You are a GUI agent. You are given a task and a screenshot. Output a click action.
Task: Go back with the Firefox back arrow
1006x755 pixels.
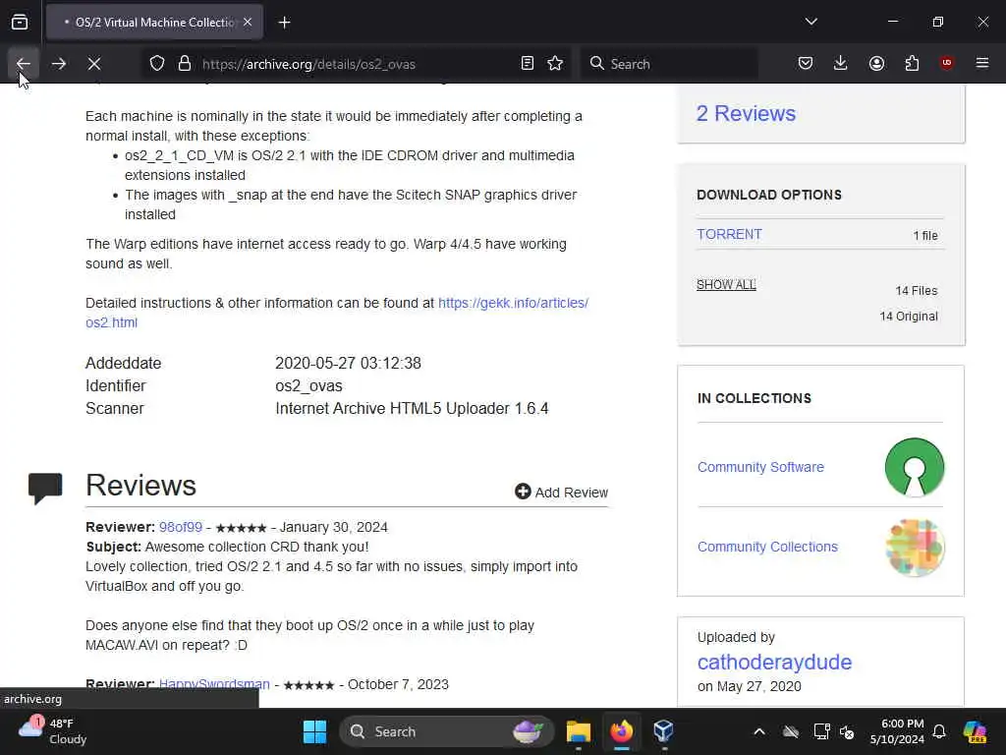(x=24, y=64)
